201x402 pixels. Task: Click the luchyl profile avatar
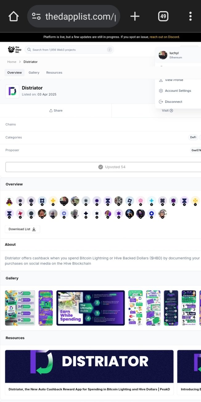point(163,55)
